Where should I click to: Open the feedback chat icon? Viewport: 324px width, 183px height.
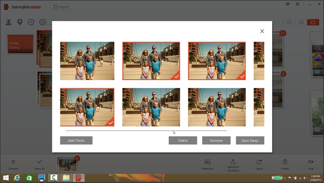click(x=288, y=4)
